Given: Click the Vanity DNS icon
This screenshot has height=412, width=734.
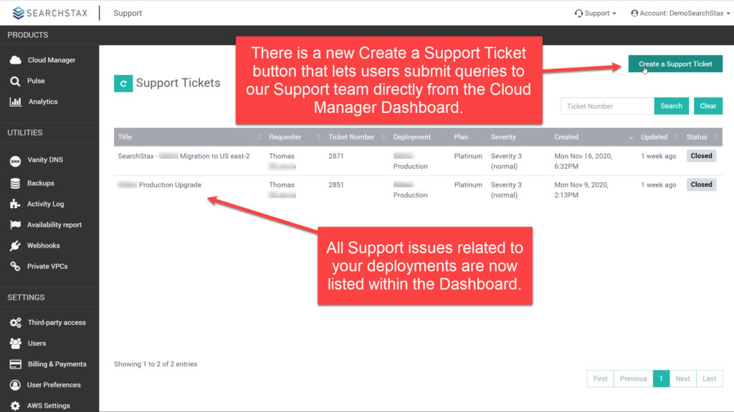Looking at the screenshot, I should tap(15, 161).
